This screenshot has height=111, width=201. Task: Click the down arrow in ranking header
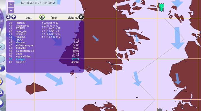8,17
